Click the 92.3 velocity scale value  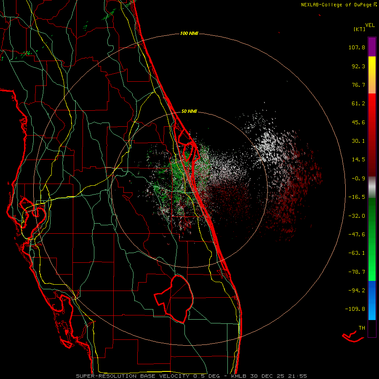click(358, 66)
